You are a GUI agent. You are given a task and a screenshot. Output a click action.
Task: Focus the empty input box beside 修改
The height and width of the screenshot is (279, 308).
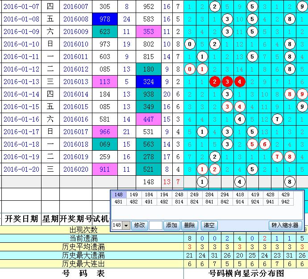tap(156, 225)
